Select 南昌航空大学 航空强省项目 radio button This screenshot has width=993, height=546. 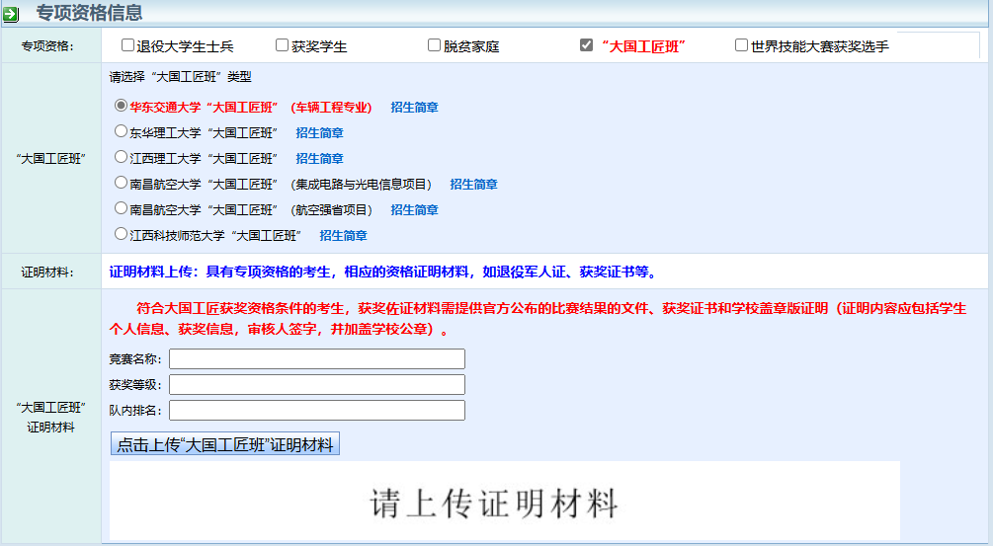[121, 207]
